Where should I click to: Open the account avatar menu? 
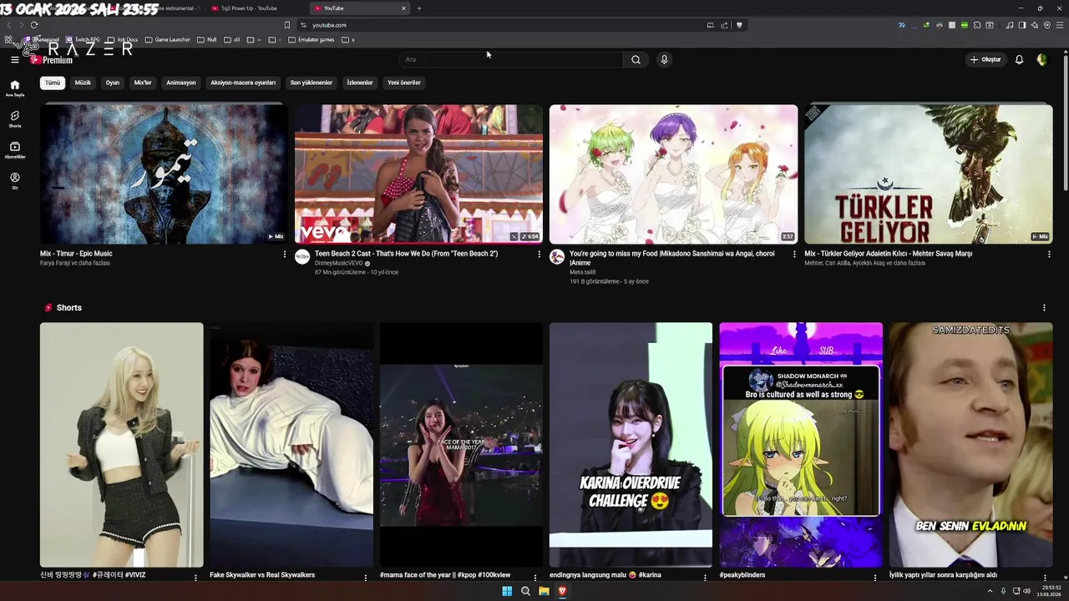pyautogui.click(x=1041, y=59)
